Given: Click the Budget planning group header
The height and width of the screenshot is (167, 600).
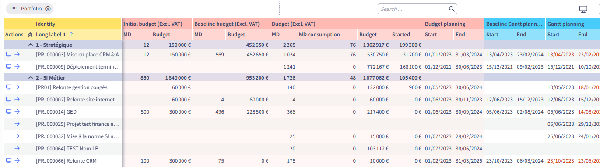Looking at the screenshot, I should tap(445, 24).
